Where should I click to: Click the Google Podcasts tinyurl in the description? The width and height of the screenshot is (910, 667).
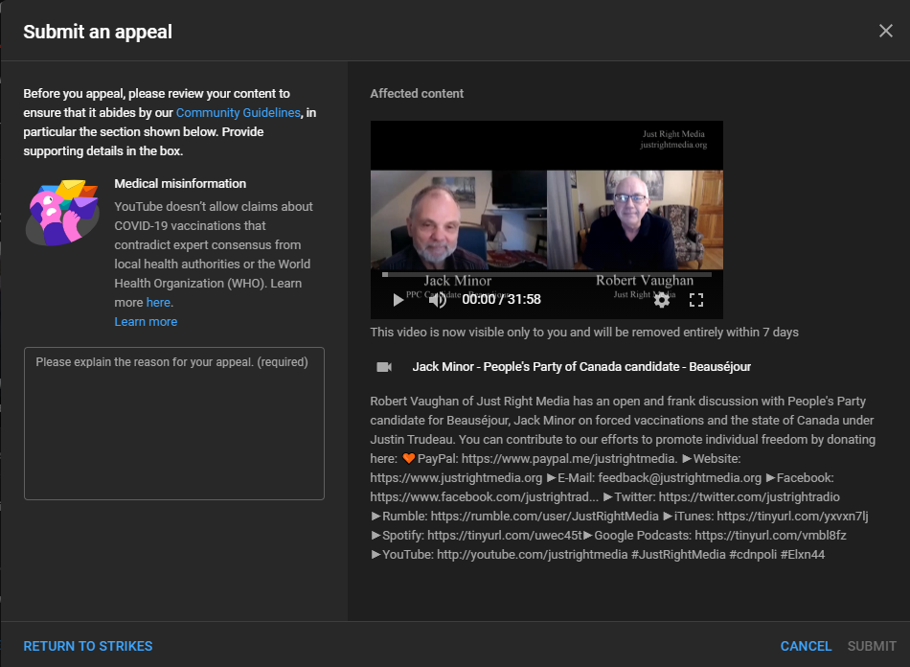click(x=771, y=535)
